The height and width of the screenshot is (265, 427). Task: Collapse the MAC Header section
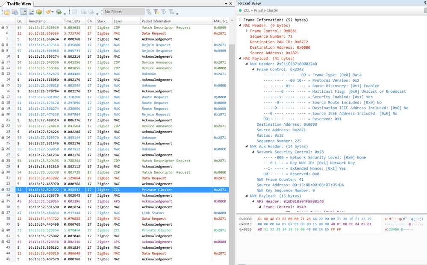[241, 25]
